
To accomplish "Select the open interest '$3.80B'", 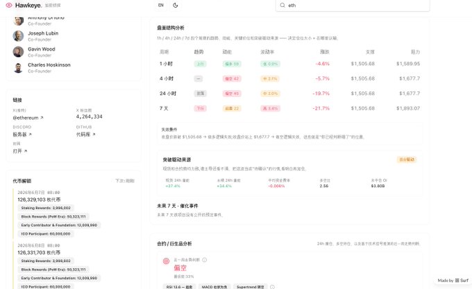I will pos(378,186).
